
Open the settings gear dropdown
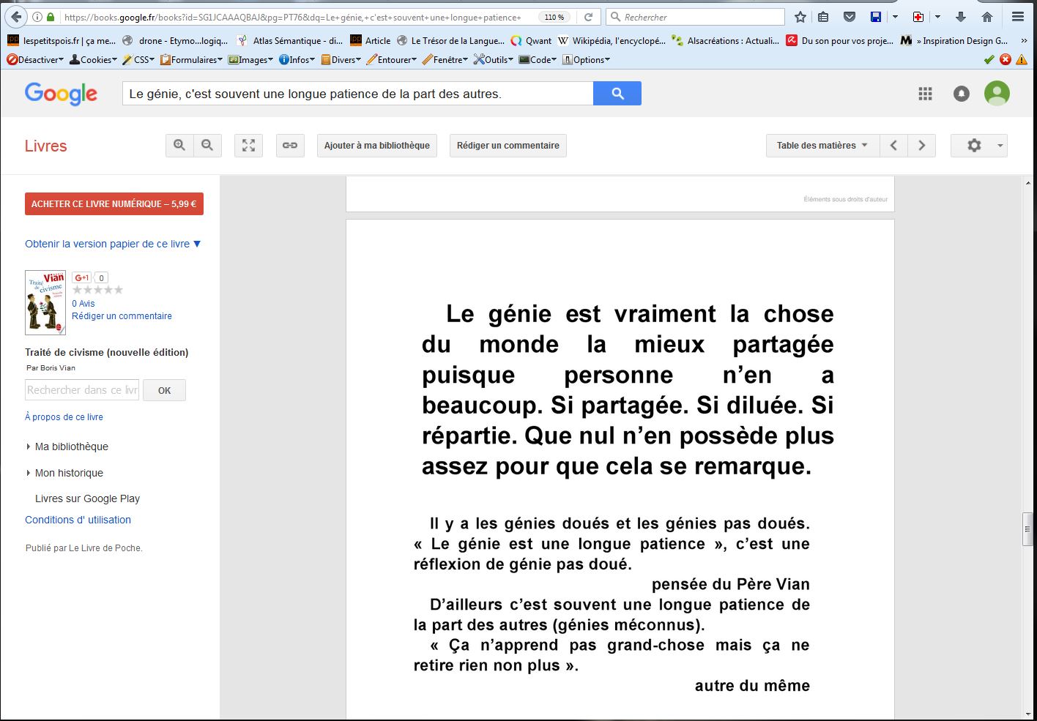[978, 146]
